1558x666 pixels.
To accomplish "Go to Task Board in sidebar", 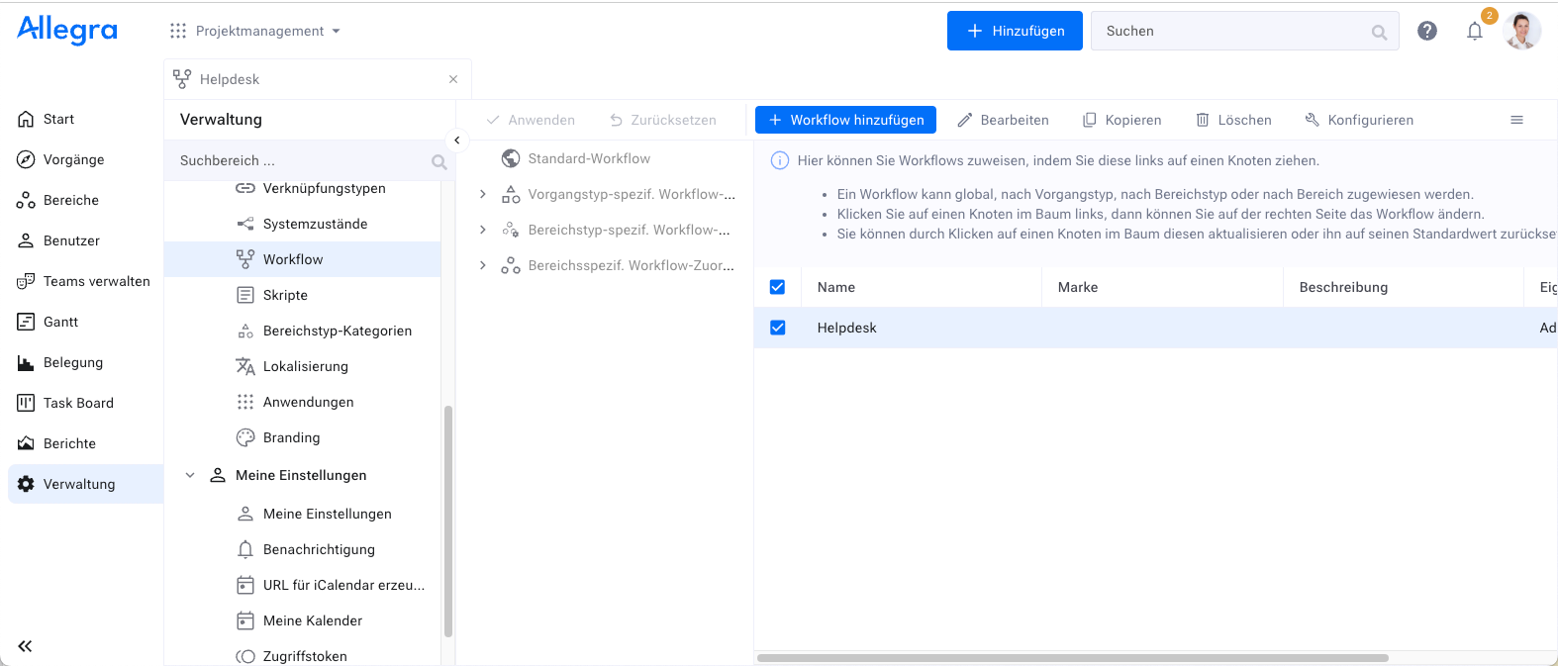I will (78, 403).
